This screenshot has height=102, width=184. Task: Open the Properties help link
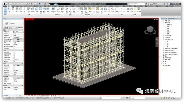pyautogui.click(x=6, y=96)
